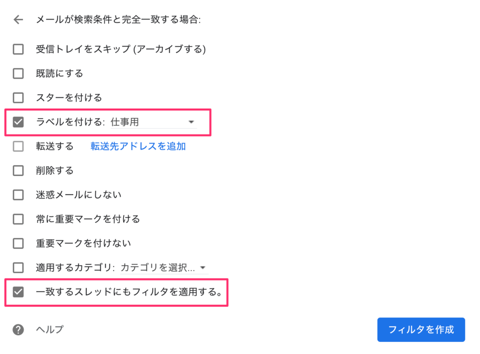Open the help question mark icon
This screenshot has width=480, height=354.
[18, 330]
